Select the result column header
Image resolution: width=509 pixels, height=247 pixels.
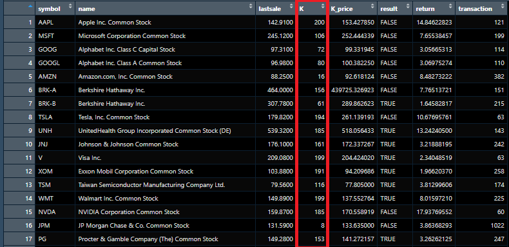click(395, 9)
